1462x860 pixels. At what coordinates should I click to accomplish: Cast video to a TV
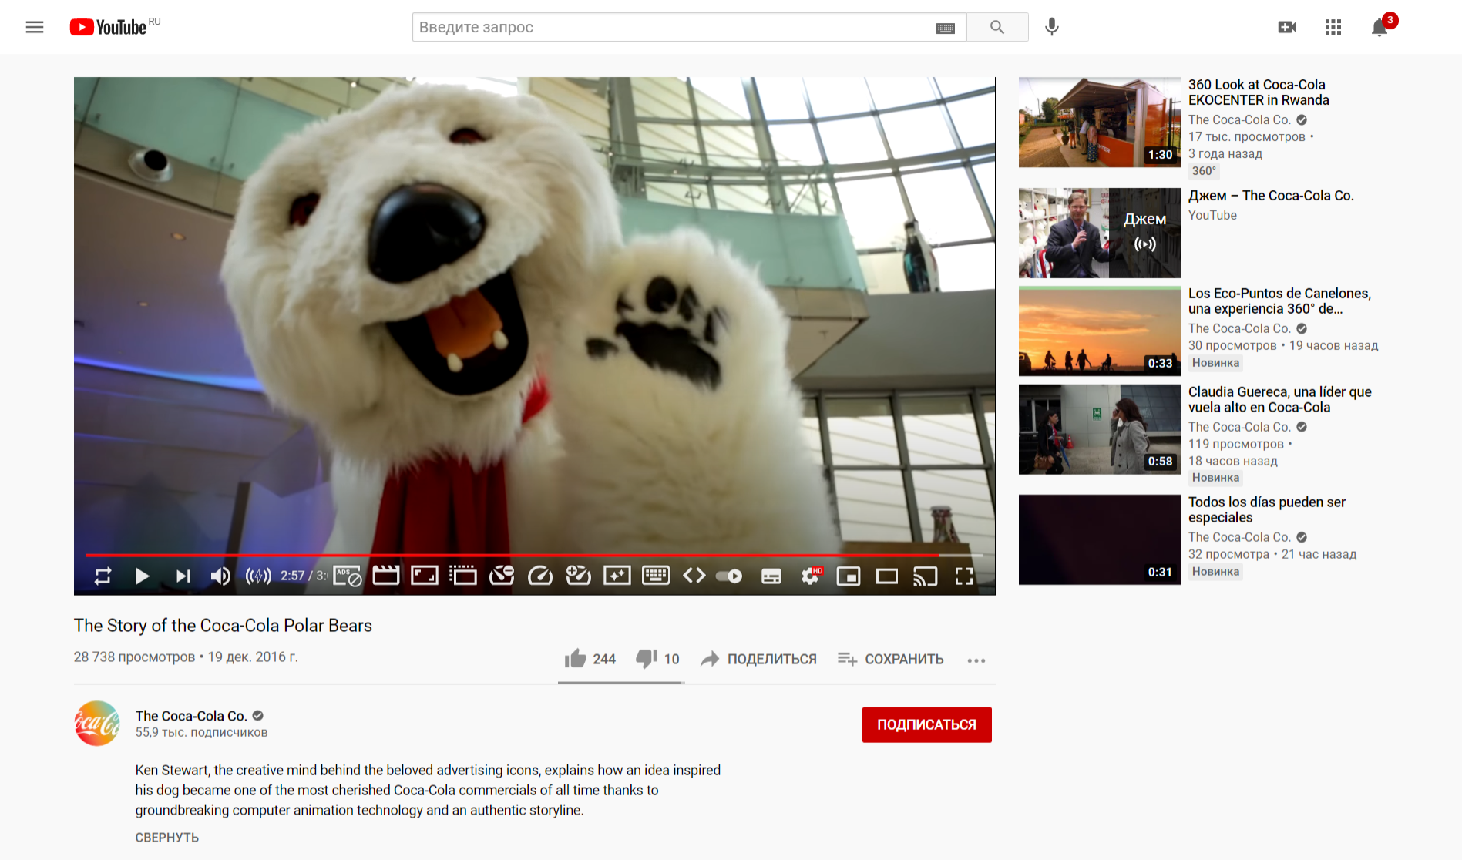(x=926, y=576)
